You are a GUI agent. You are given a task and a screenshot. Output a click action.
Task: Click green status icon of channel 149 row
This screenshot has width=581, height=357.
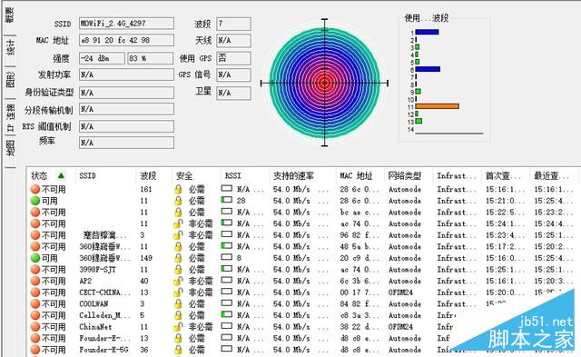click(35, 258)
